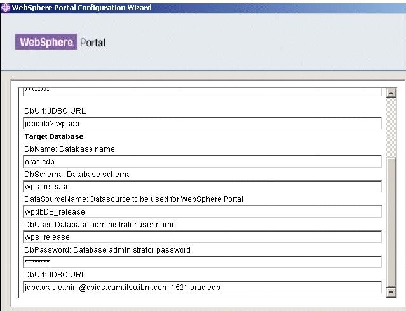Click the DataSourceName label text
The width and height of the screenshot is (406, 311).
[133, 199]
